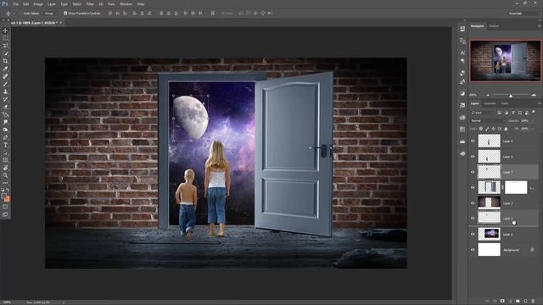Open the Fill slider dropdown arrow
The width and height of the screenshot is (543, 305).
point(533,129)
